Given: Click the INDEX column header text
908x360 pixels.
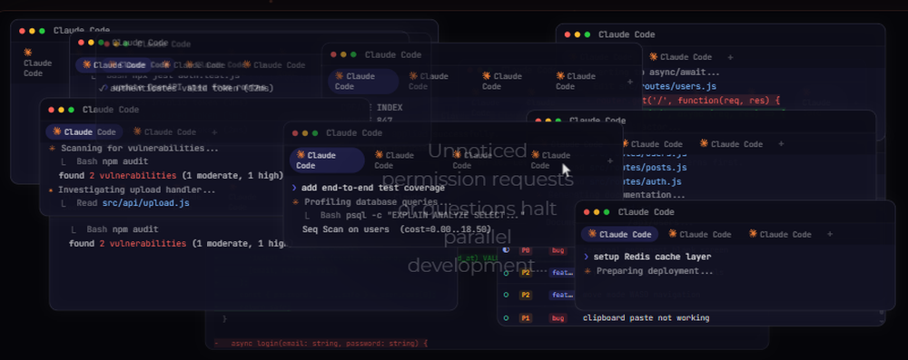Looking at the screenshot, I should [x=390, y=108].
